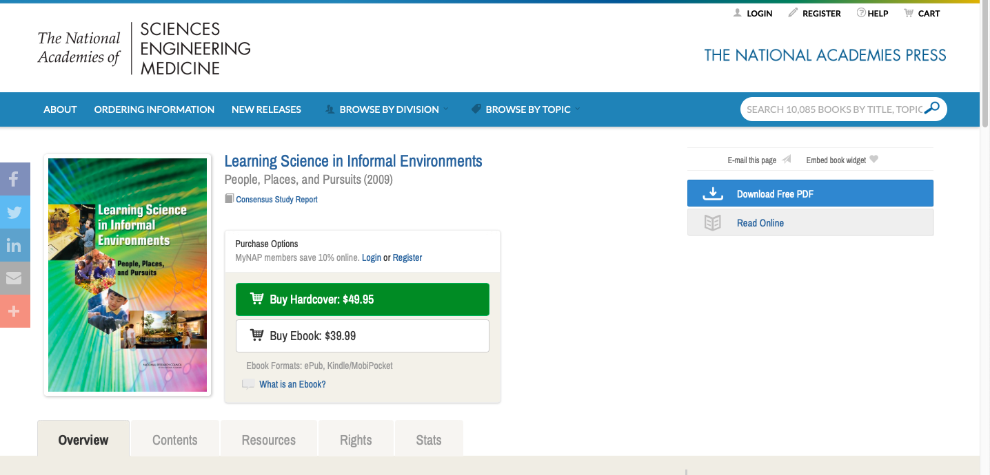The height and width of the screenshot is (475, 990).
Task: Open ORDERING INFORMATION menu item
Action: click(x=154, y=109)
